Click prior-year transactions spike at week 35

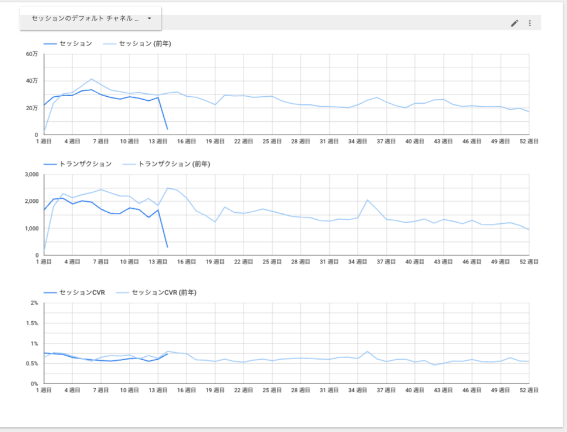pos(367,200)
